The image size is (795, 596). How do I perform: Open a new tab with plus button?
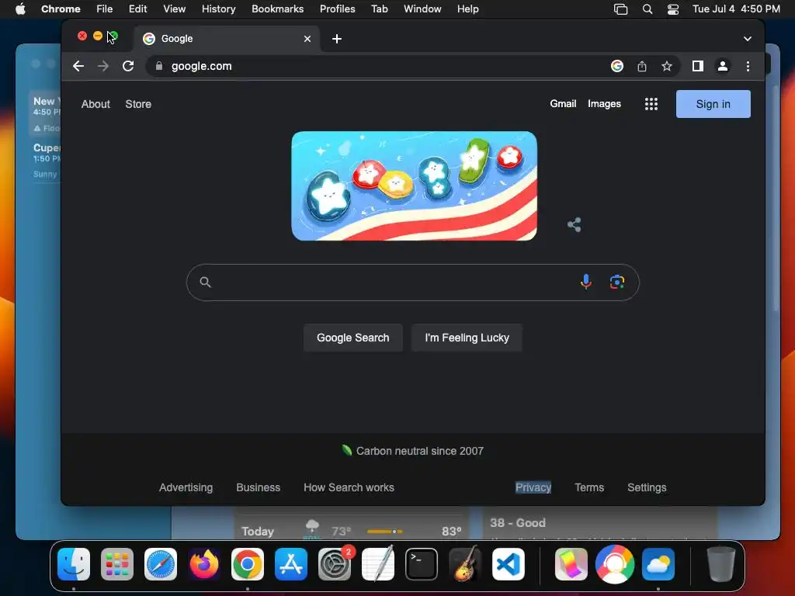click(x=337, y=39)
